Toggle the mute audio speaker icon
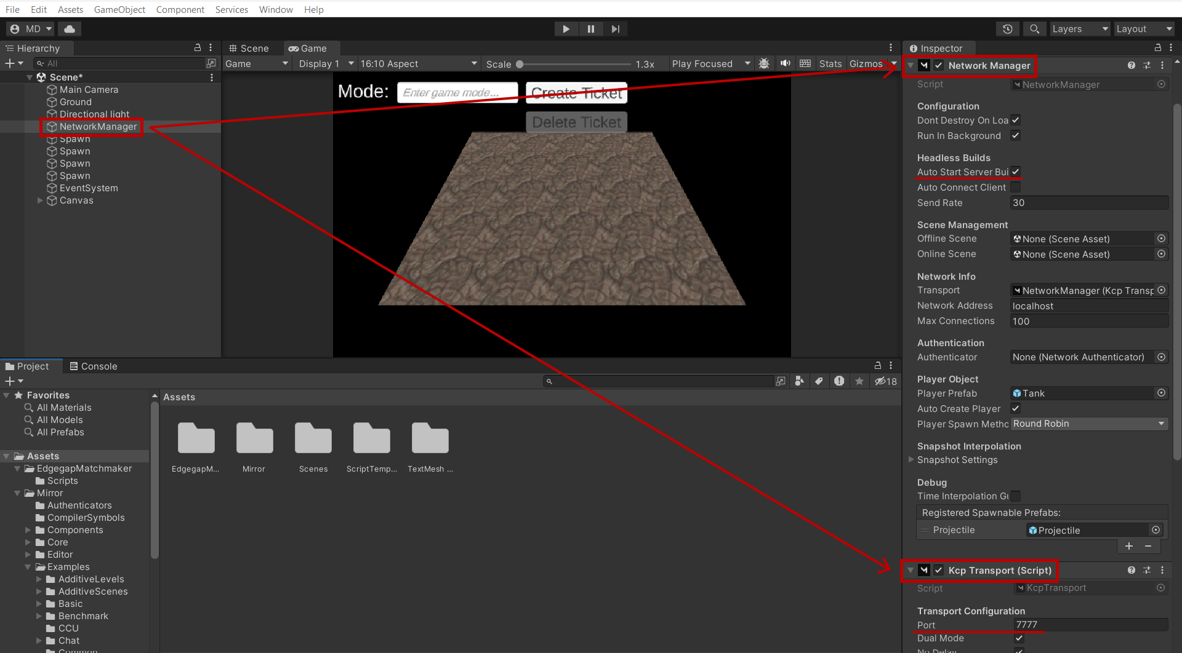Viewport: 1182px width, 653px height. click(785, 63)
